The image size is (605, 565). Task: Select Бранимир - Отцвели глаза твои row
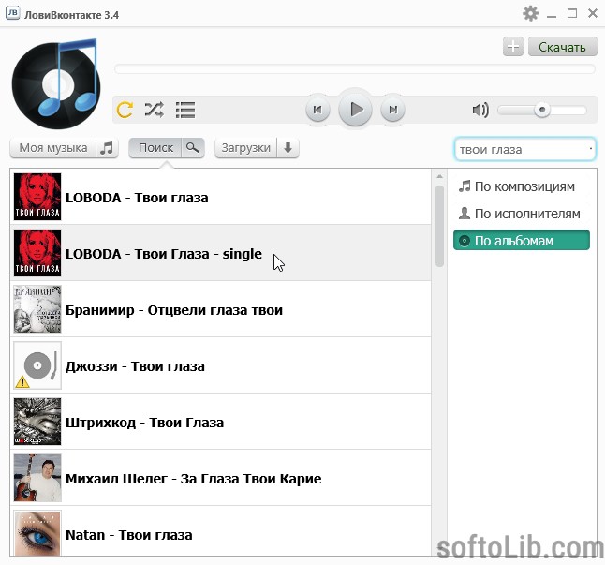[221, 309]
